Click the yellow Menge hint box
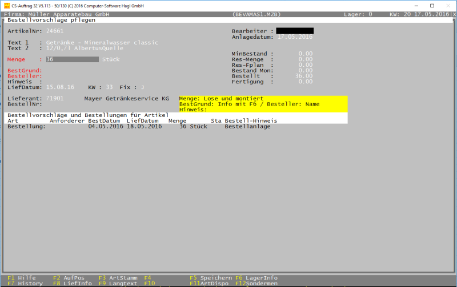 [263, 104]
